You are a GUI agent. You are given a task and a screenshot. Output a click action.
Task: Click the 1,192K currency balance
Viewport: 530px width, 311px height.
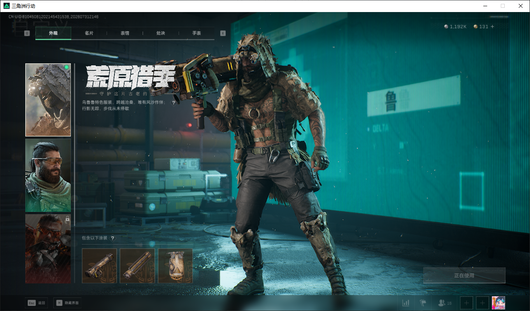pos(455,26)
